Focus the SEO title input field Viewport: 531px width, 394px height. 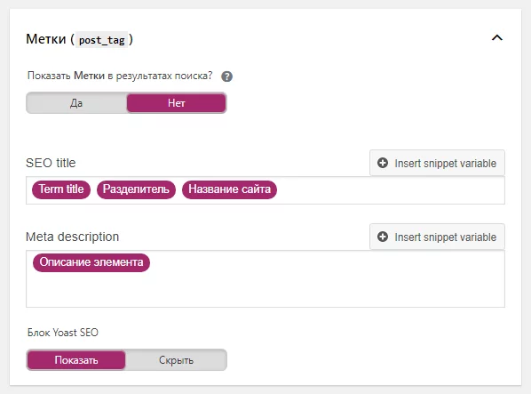click(265, 190)
